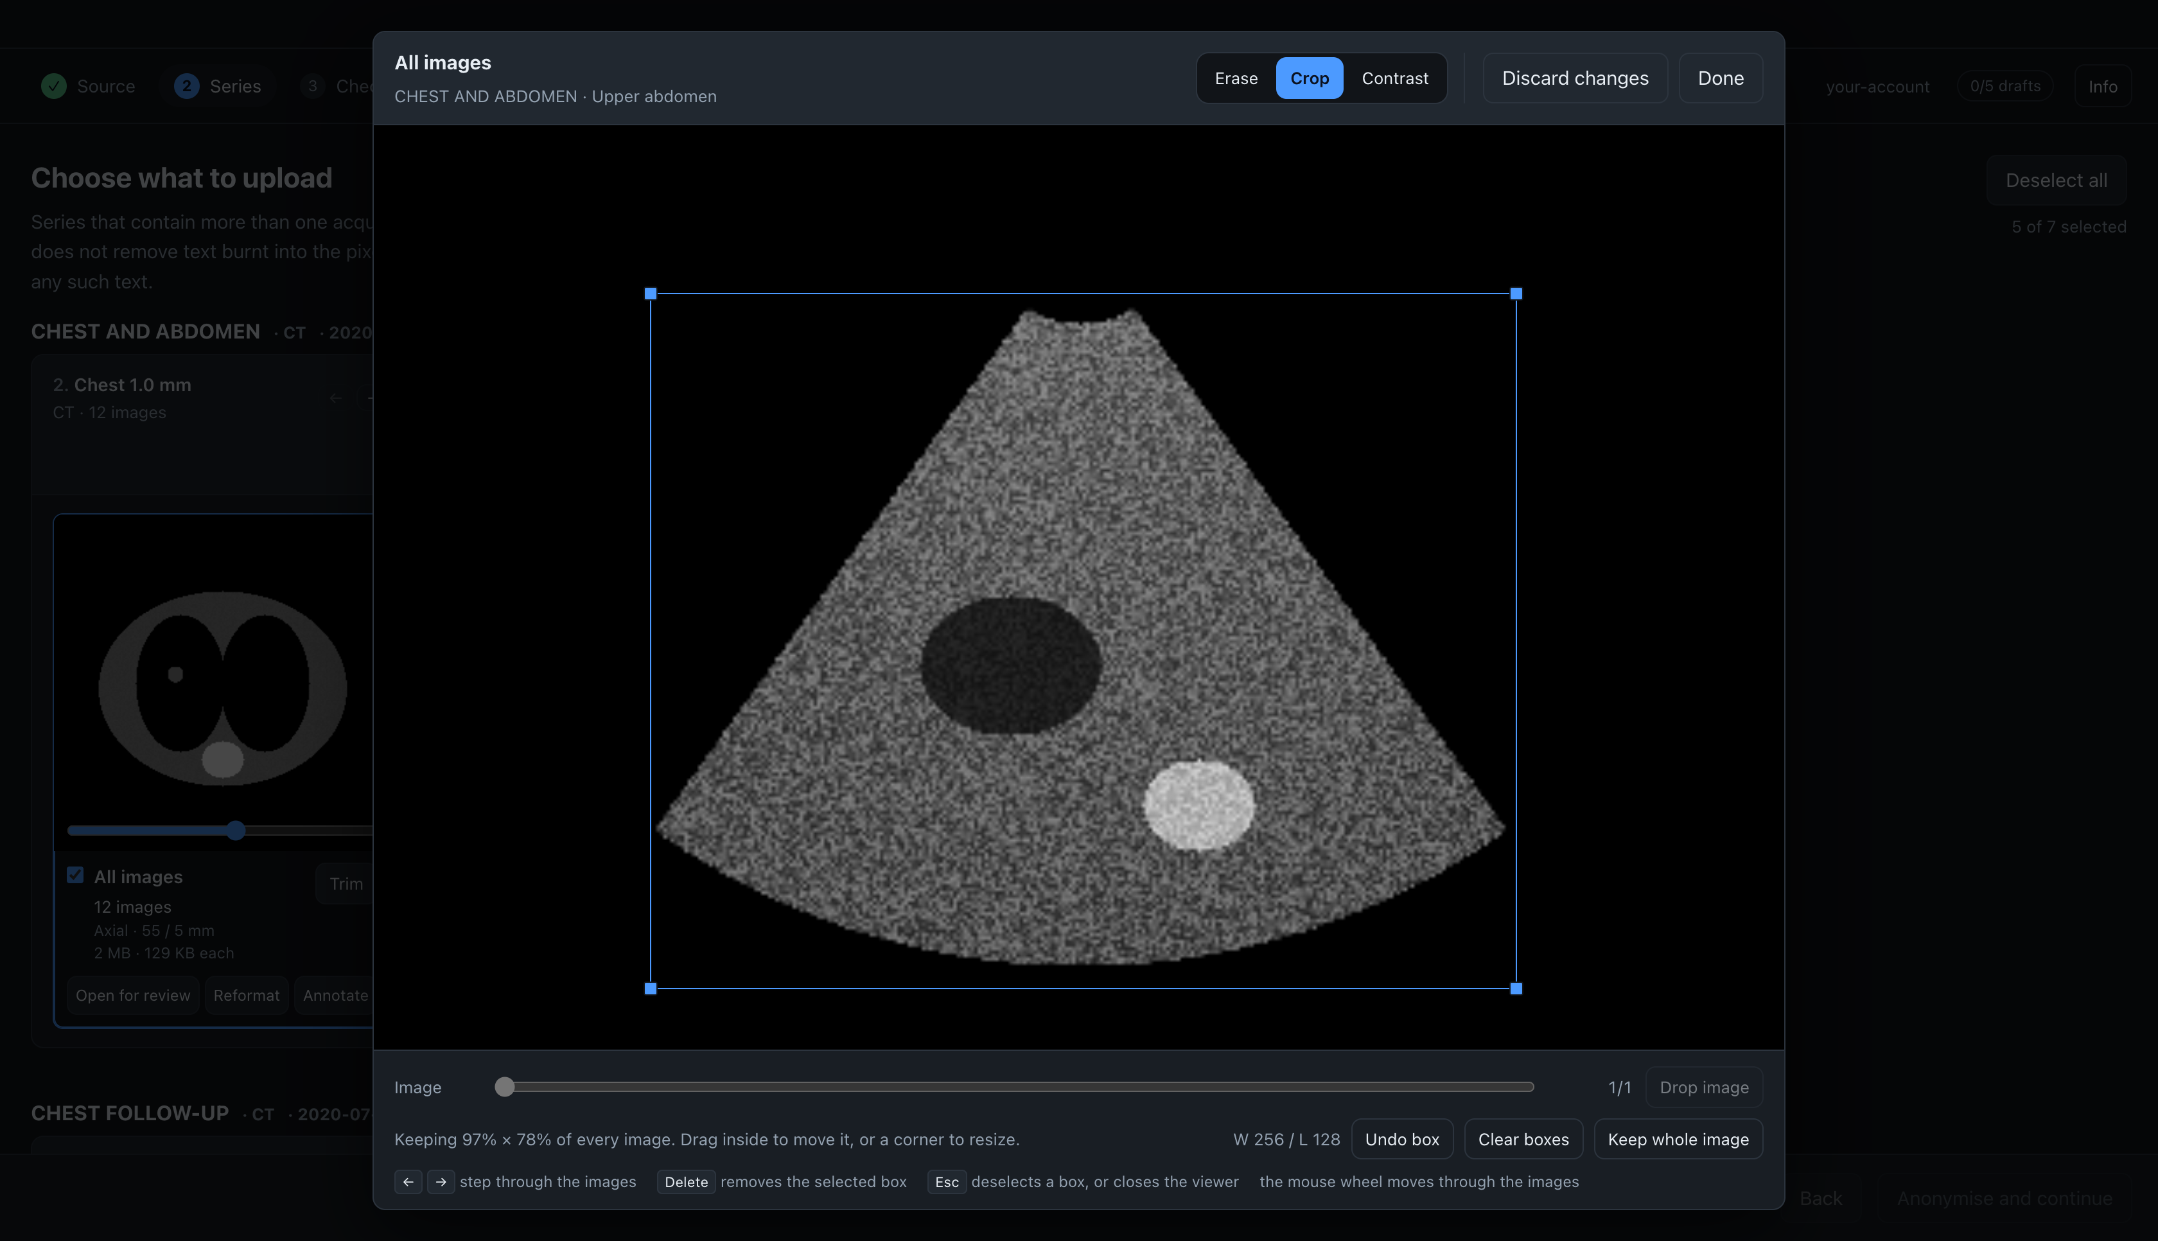Click Clear boxes
2158x1241 pixels.
click(x=1522, y=1139)
